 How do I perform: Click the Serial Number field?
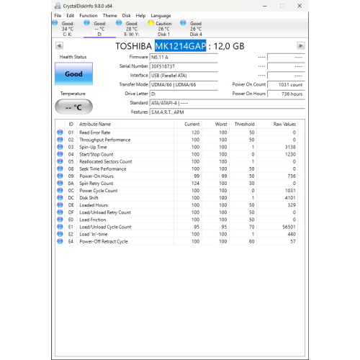(184, 66)
